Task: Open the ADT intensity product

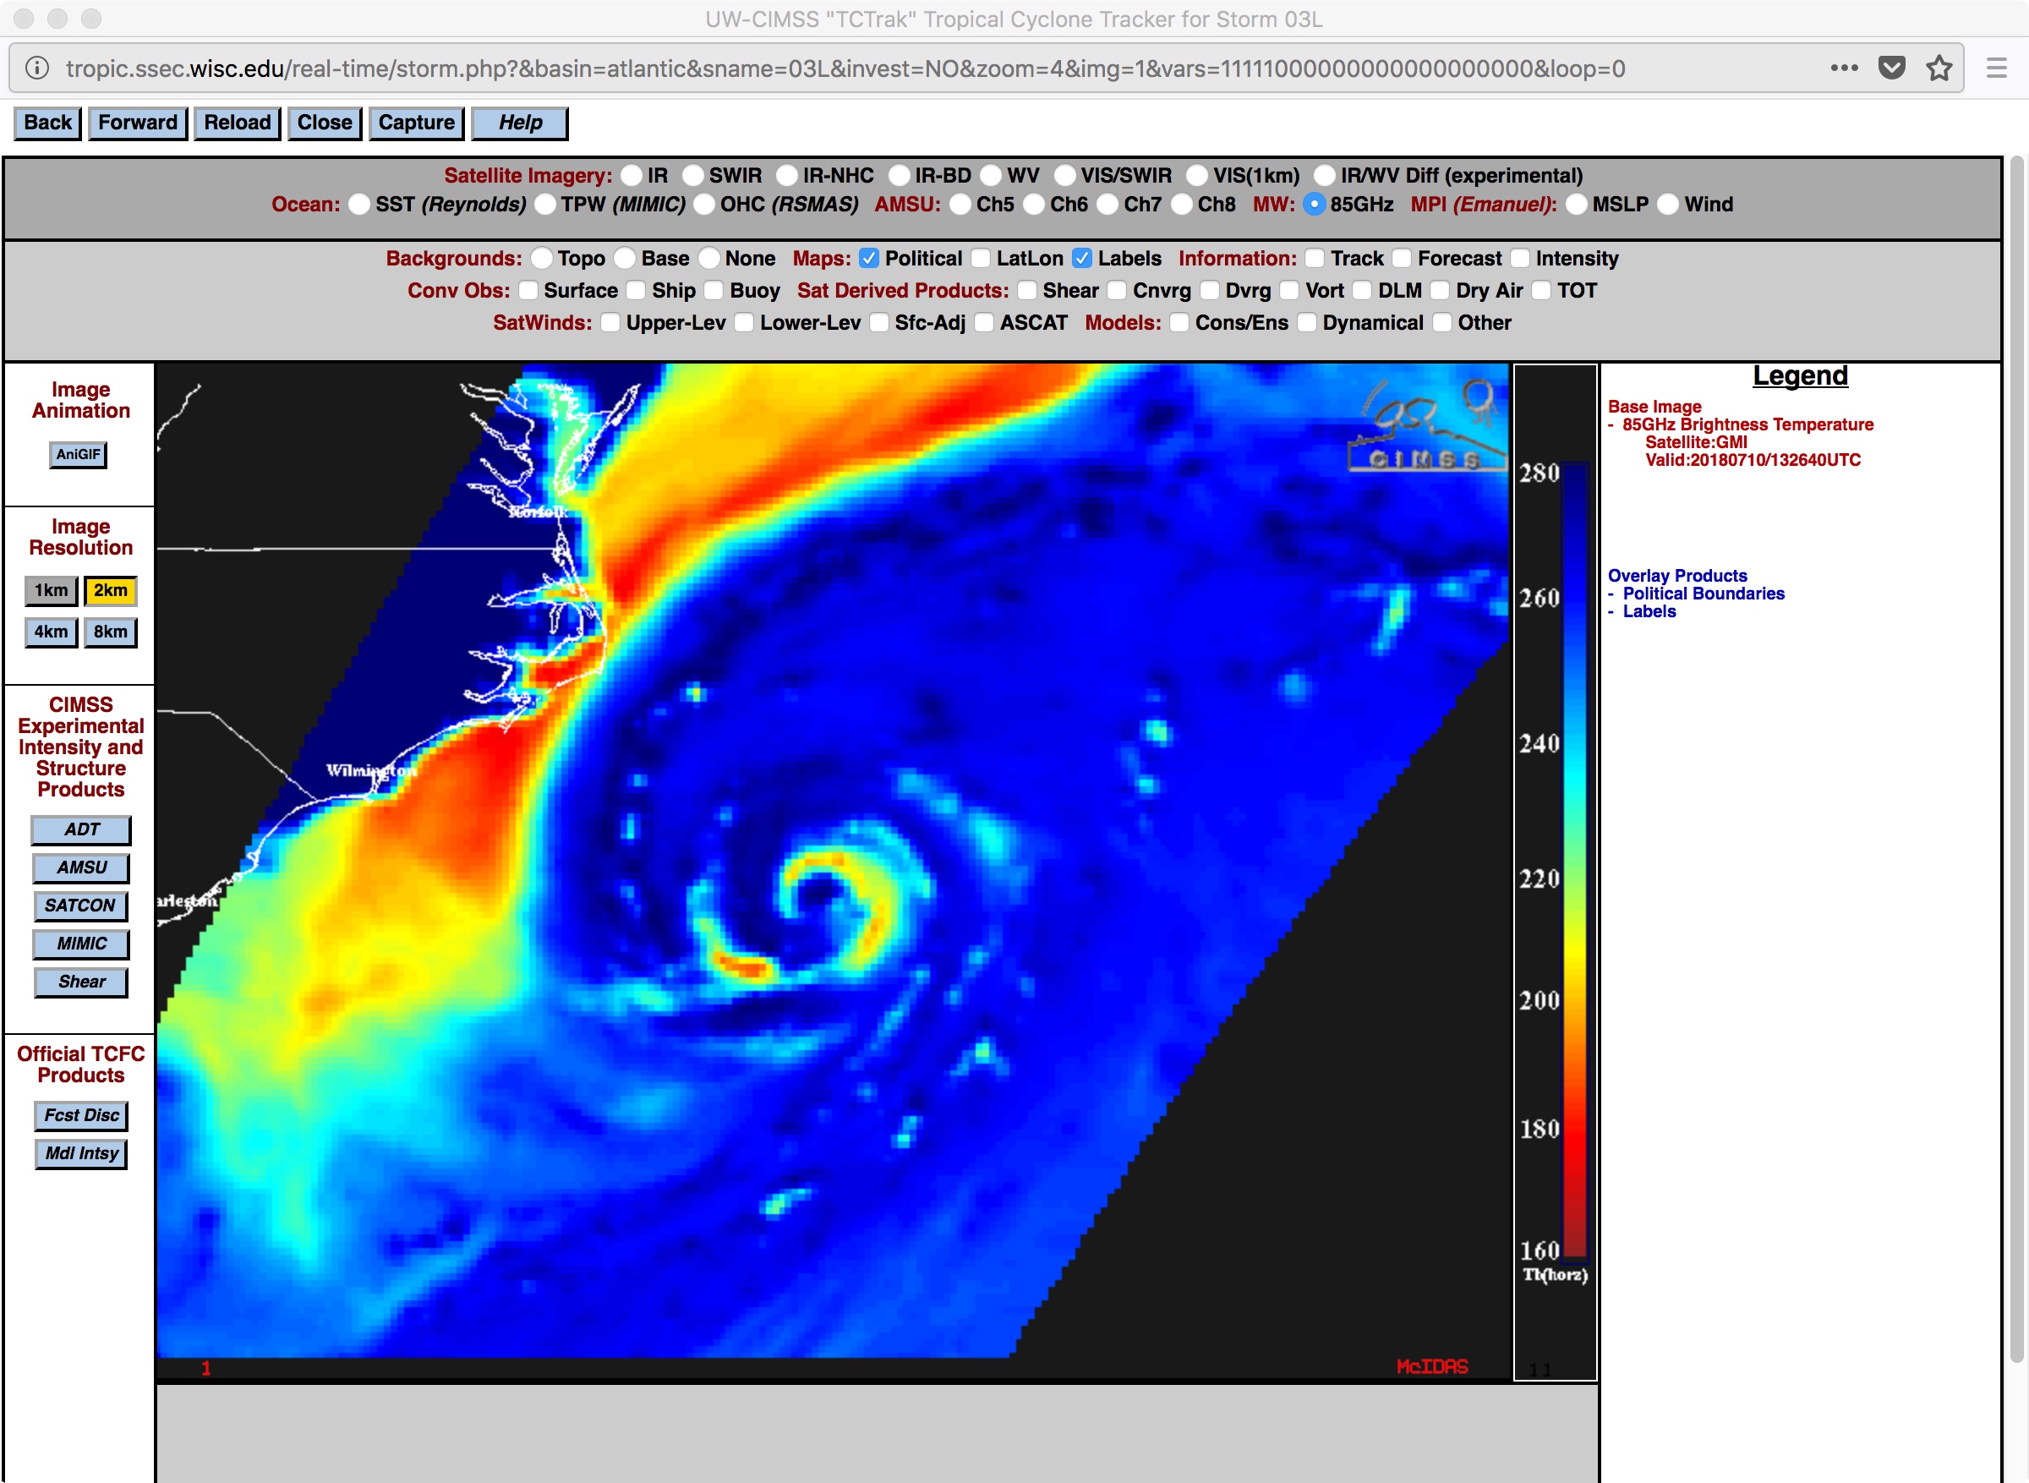Action: coord(81,829)
